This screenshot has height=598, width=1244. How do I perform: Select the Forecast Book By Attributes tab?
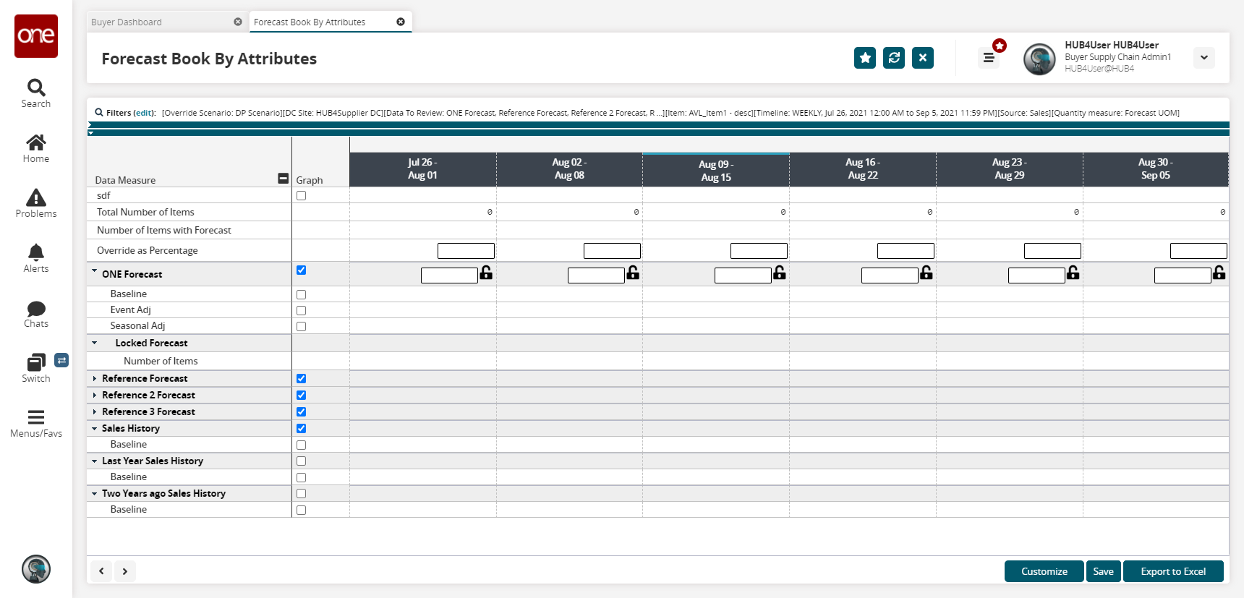pyautogui.click(x=331, y=22)
